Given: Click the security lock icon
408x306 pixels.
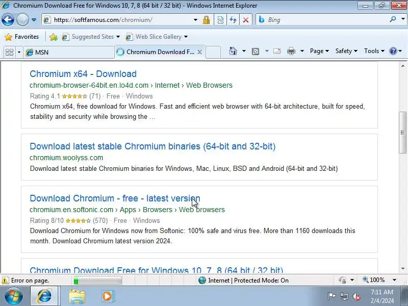Looking at the screenshot, I should (x=206, y=20).
